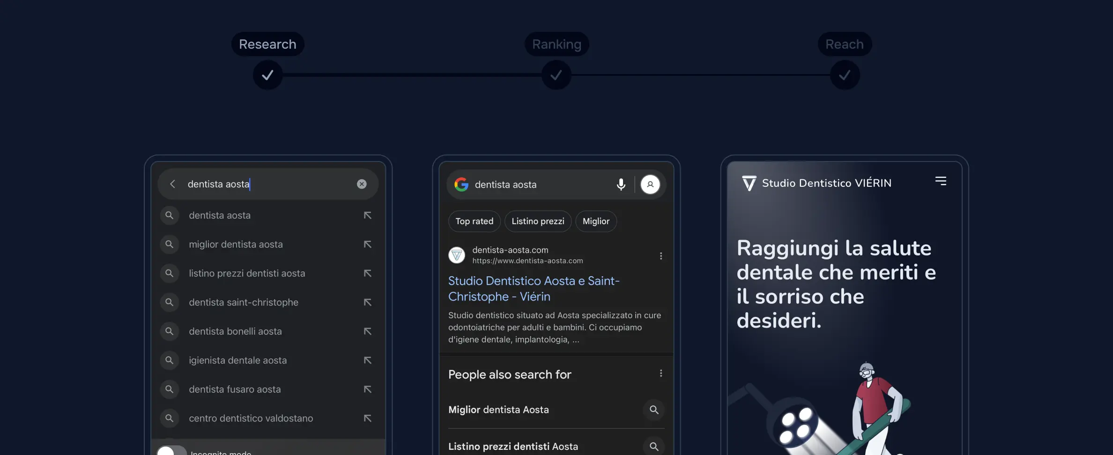
Task: Open the Google account profile avatar
Action: (x=650, y=184)
